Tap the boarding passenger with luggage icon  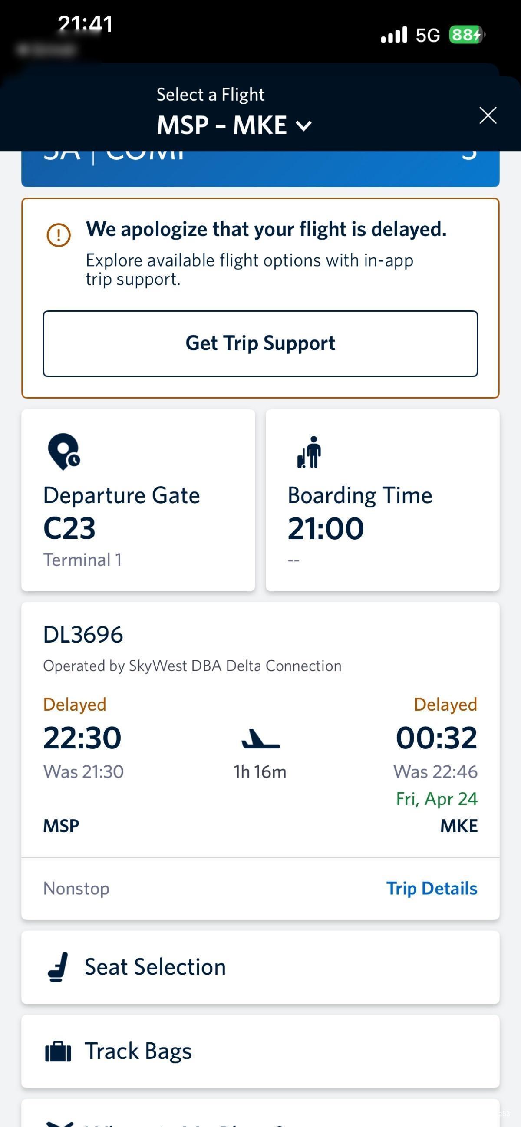coord(309,452)
